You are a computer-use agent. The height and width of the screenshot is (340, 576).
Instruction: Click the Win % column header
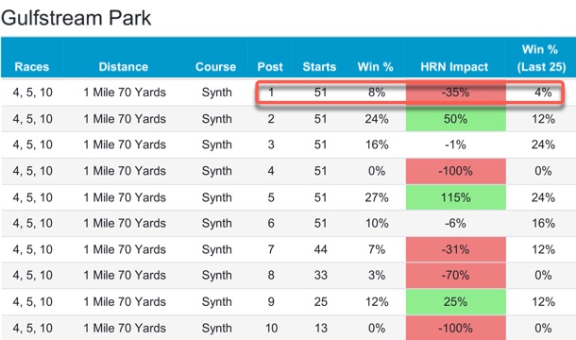click(375, 67)
